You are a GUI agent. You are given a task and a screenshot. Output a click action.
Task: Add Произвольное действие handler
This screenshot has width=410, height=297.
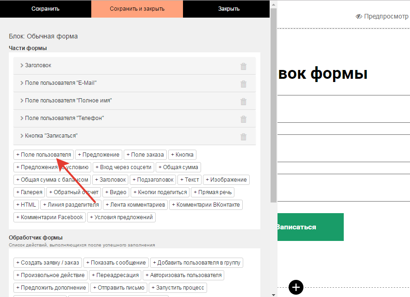click(50, 275)
